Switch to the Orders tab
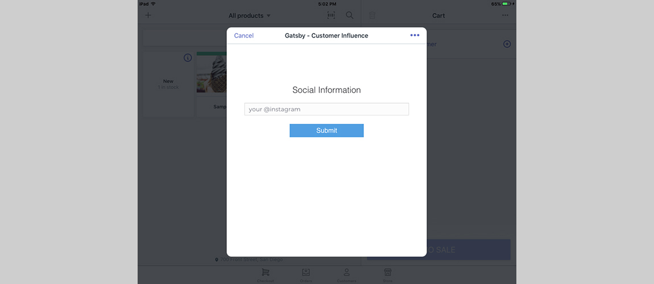This screenshot has width=654, height=284. [306, 275]
